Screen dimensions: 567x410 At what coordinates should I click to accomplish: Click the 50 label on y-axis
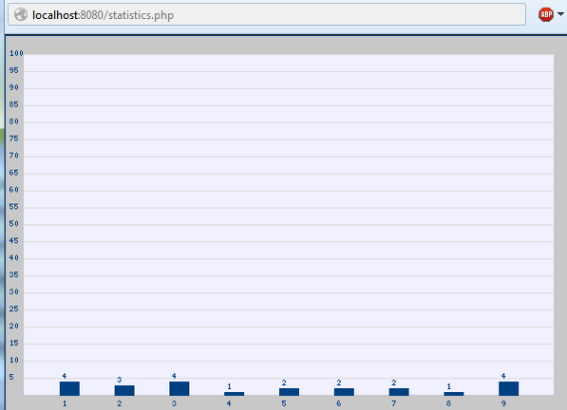pos(13,224)
